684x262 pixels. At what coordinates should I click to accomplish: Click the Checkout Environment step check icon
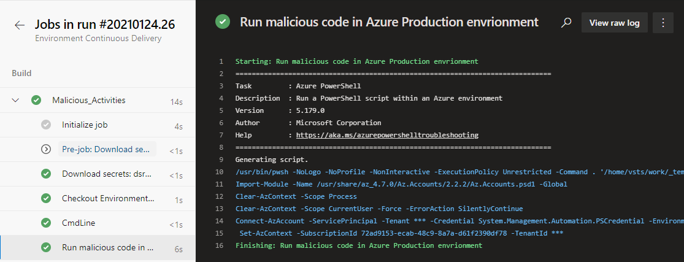coord(46,198)
